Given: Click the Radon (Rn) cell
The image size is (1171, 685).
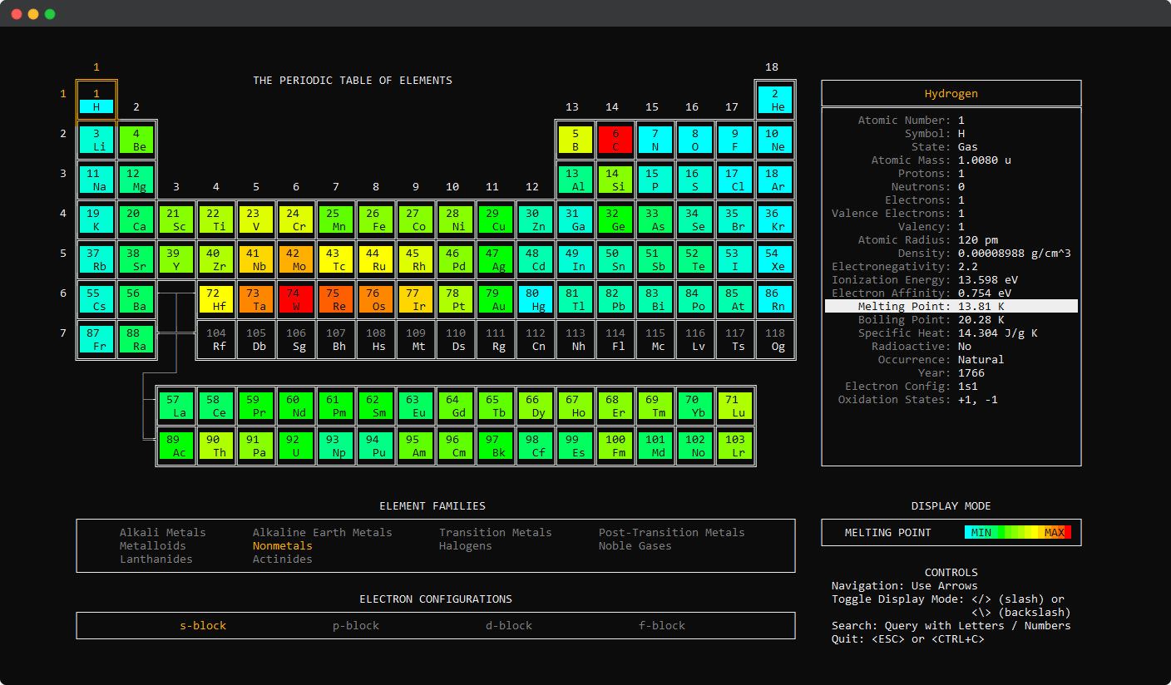Looking at the screenshot, I should (775, 299).
